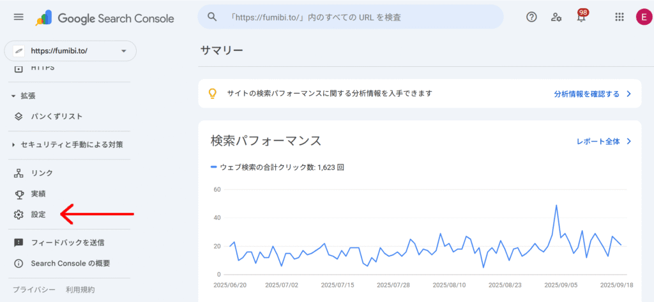Screen dimensions: 654x302
Task: Click the リンク sitemap icon
Action: click(19, 173)
